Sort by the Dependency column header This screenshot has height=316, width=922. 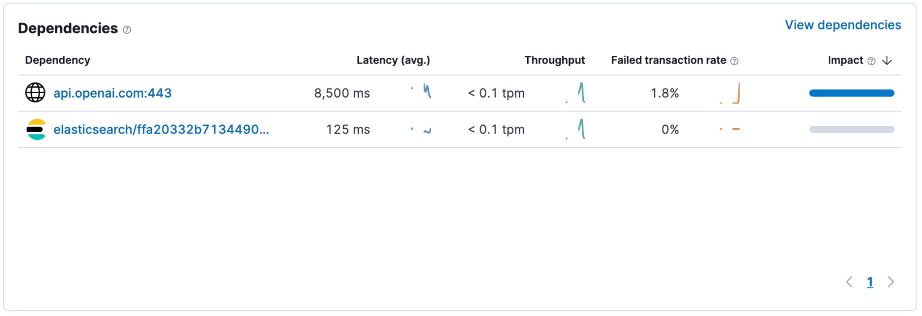(x=58, y=60)
